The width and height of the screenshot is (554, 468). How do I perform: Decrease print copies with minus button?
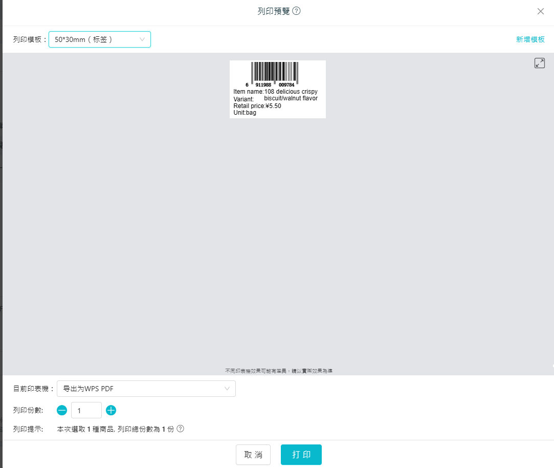pos(62,410)
